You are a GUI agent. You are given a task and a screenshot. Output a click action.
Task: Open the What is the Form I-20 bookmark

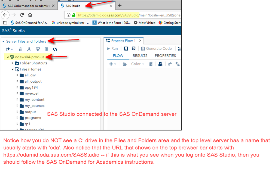(x=112, y=23)
